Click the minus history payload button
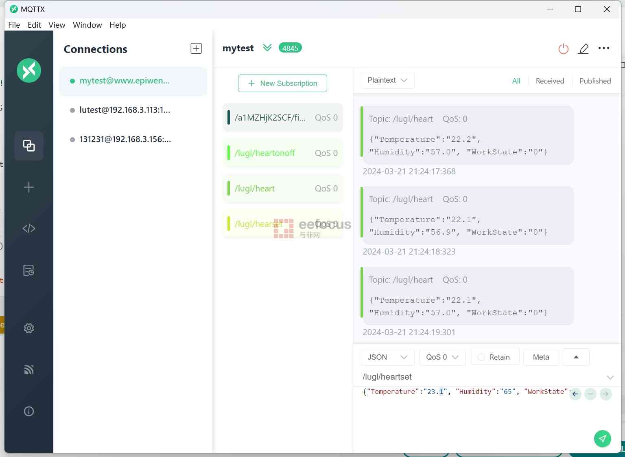This screenshot has height=457, width=625. pyautogui.click(x=590, y=394)
